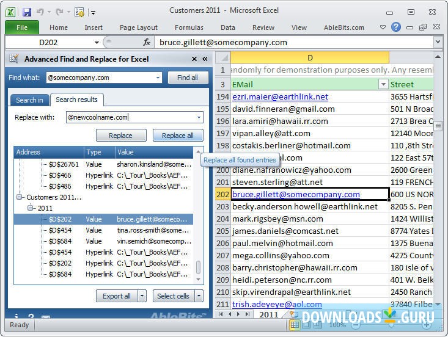Viewport: 448px width, 337px height.
Task: Open the AbleBits.com ribbon tab
Action: [x=343, y=27]
